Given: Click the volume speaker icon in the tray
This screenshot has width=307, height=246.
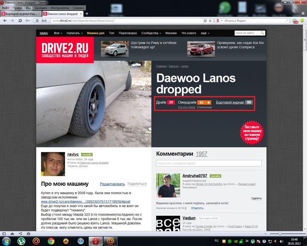Looking at the screenshot, I should [x=281, y=241].
